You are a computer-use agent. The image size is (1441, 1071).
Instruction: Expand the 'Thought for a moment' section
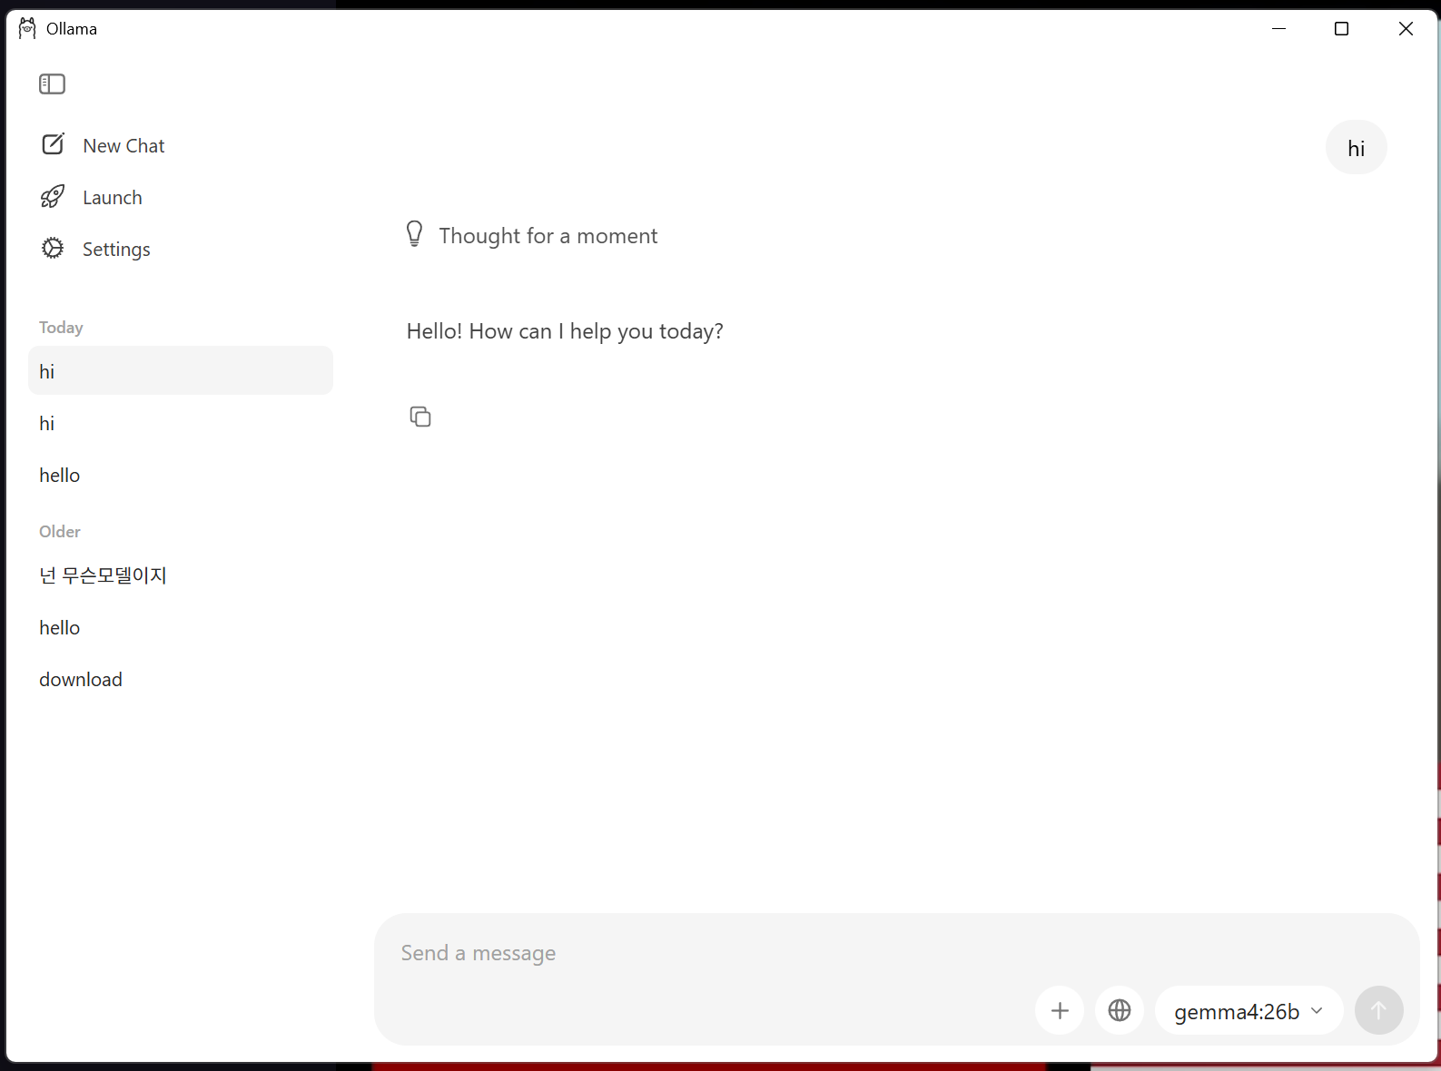tap(548, 236)
